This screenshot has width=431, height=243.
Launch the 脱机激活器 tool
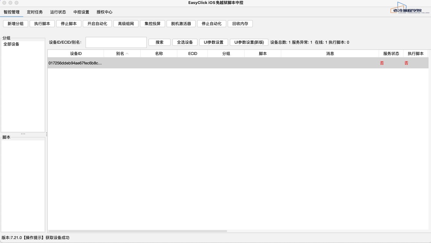point(181,24)
